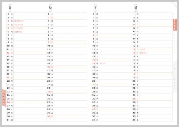179x127 pixels.
Task: Select the gray vertical tab on lower right edge
Action: (x=175, y=77)
